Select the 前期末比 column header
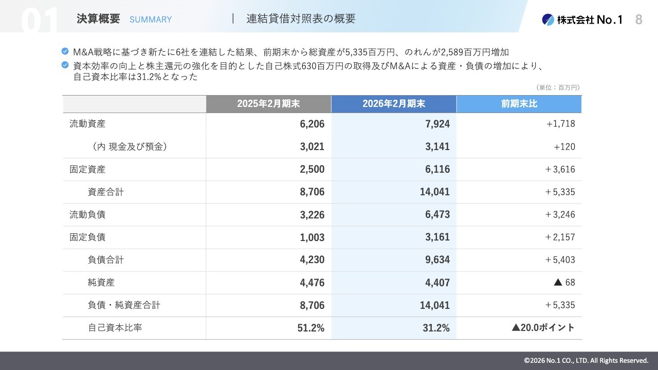 [x=519, y=104]
